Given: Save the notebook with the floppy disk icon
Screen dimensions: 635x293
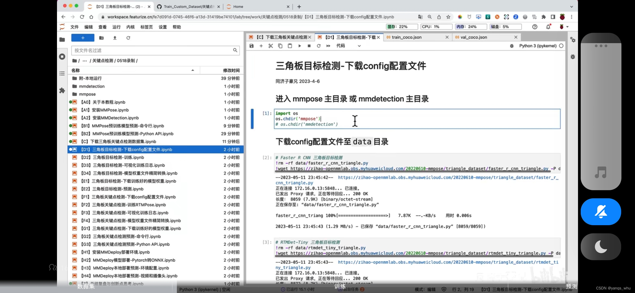Looking at the screenshot, I should [x=252, y=46].
